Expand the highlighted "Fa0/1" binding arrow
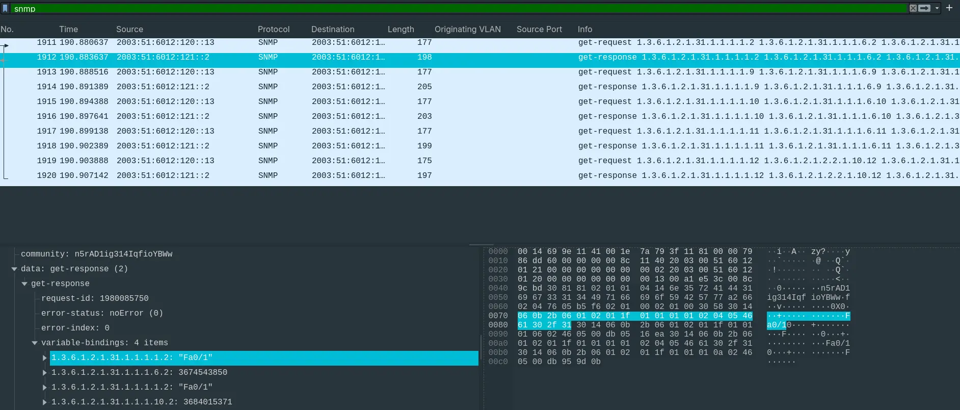Screen dimensions: 960x410 tap(45, 358)
